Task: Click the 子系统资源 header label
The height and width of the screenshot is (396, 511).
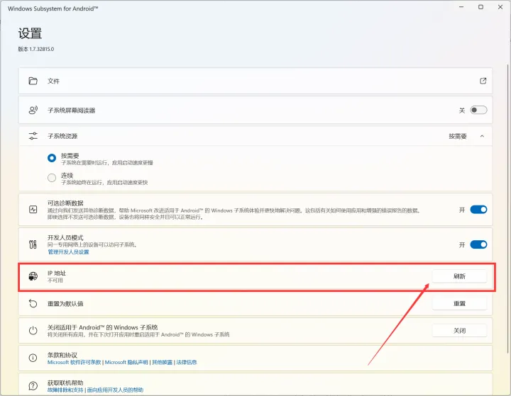Action: pyautogui.click(x=62, y=136)
